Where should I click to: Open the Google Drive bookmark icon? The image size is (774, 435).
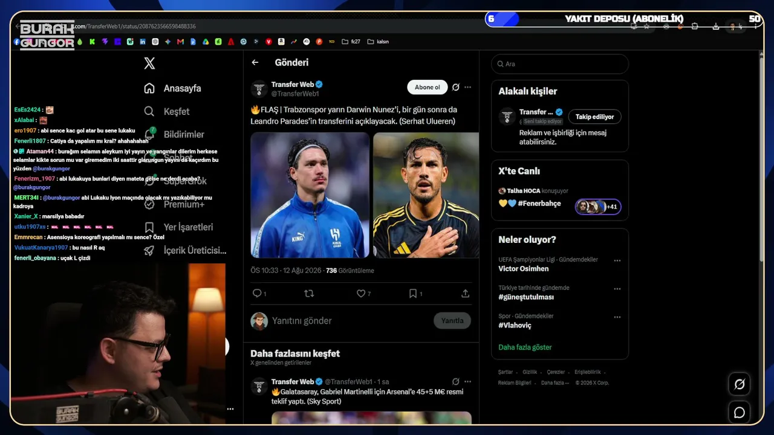[206, 42]
